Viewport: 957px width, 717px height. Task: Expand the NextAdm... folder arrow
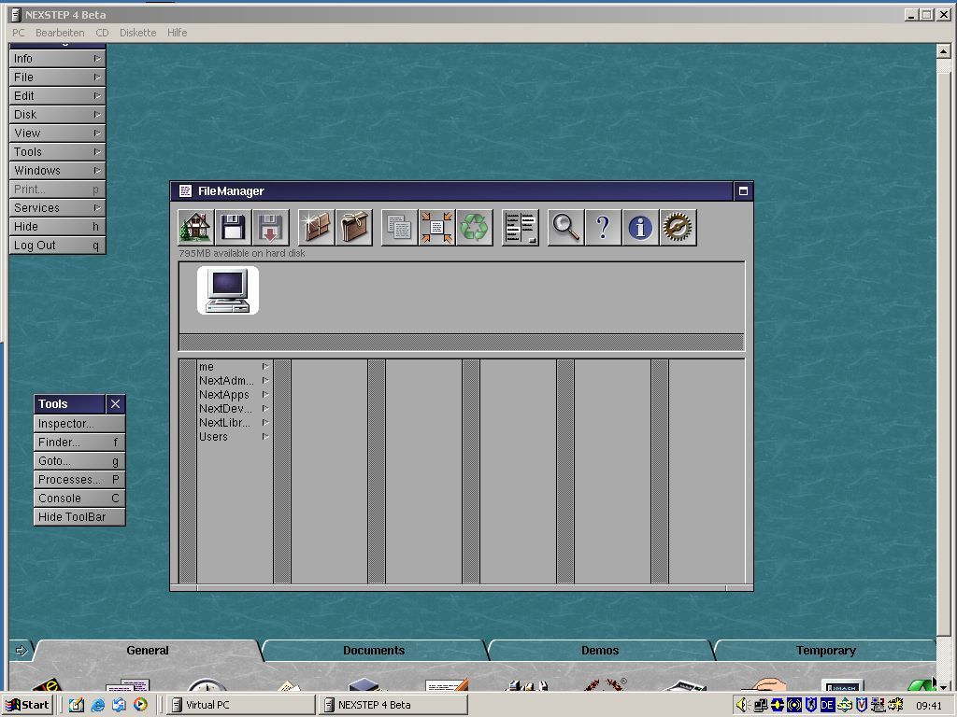(x=265, y=381)
